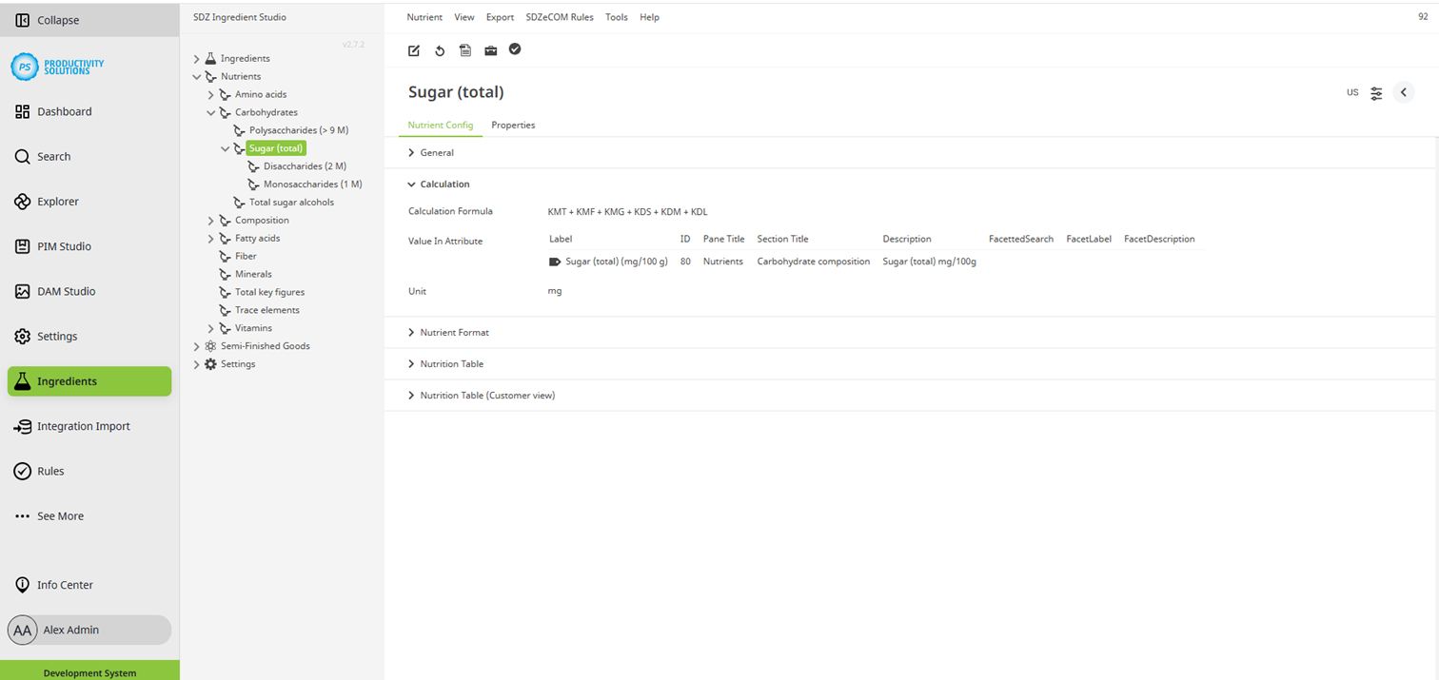Screen dimensions: 1439x680
Task: Click the briefcase icon in the toolbar
Action: click(x=490, y=49)
